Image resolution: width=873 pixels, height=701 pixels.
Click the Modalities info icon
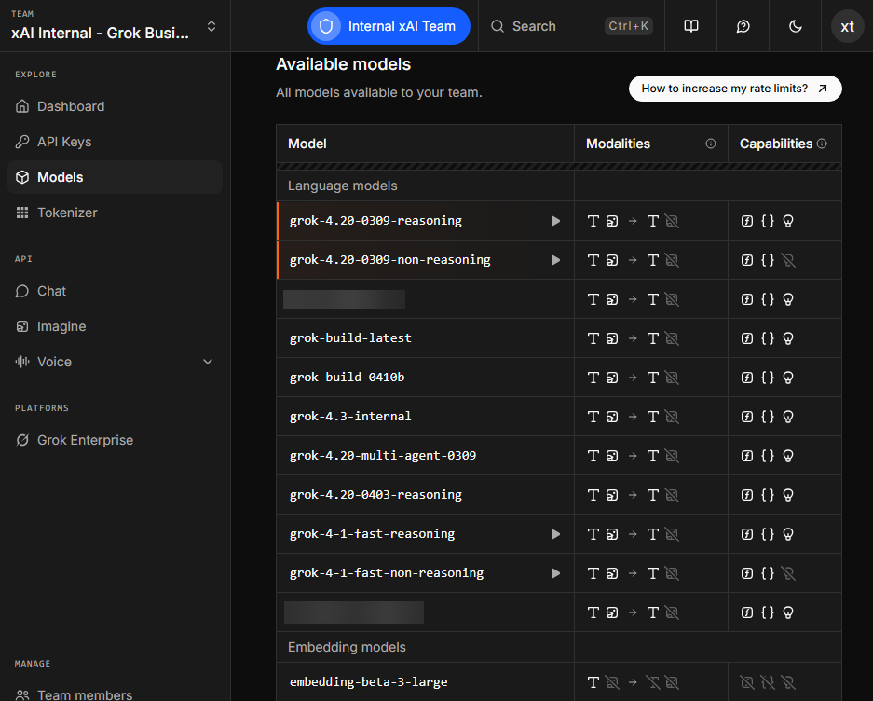coord(711,144)
